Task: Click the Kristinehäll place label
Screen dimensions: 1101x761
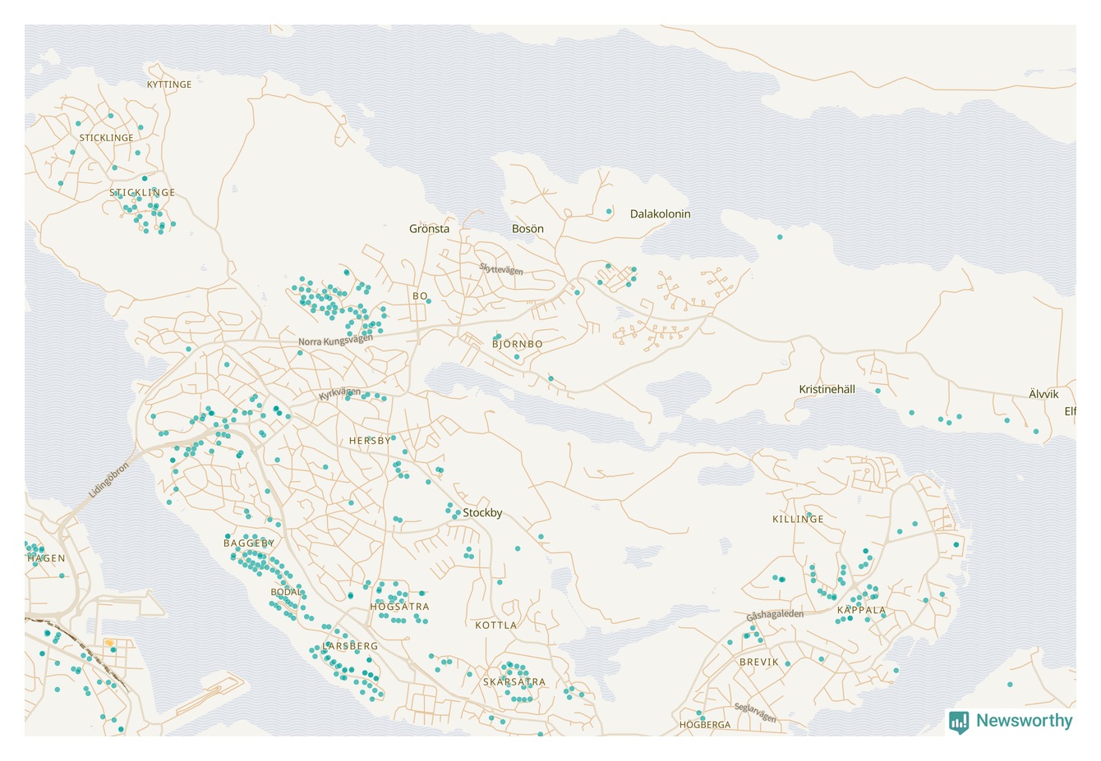Action: point(827,389)
